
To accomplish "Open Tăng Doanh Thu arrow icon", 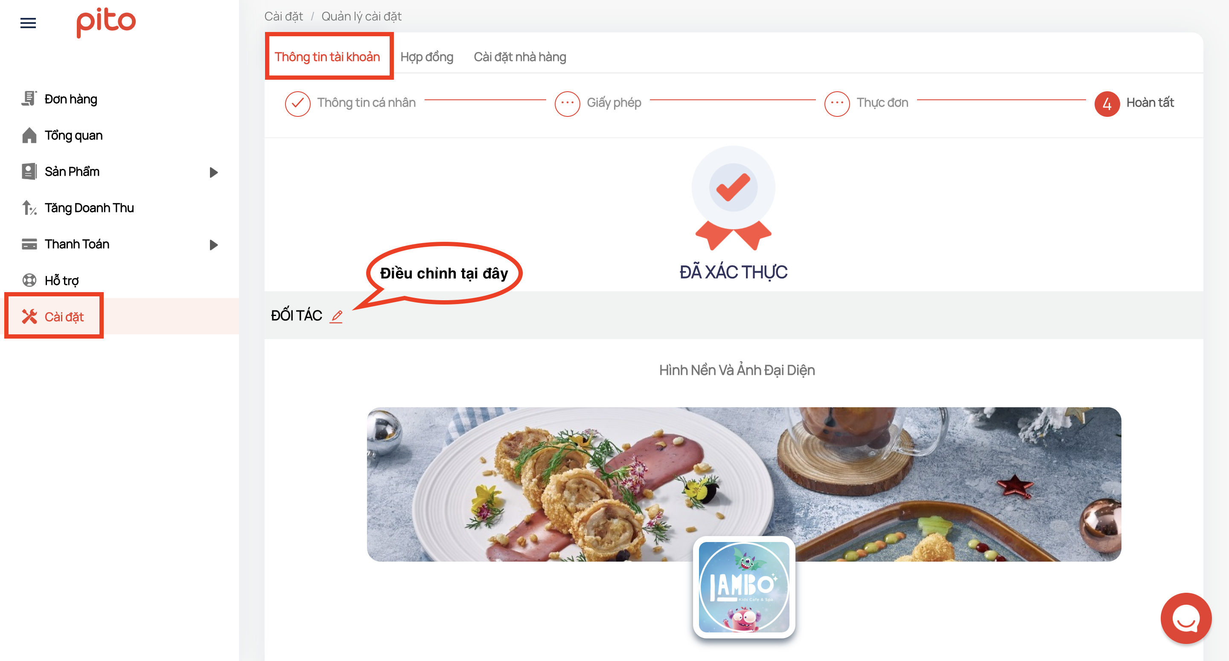I will pos(29,208).
